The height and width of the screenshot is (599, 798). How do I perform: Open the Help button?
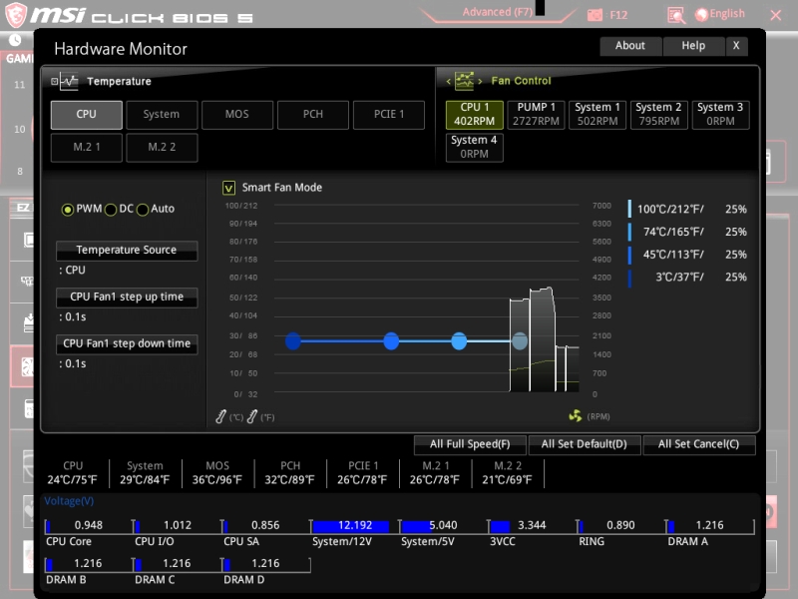(693, 46)
